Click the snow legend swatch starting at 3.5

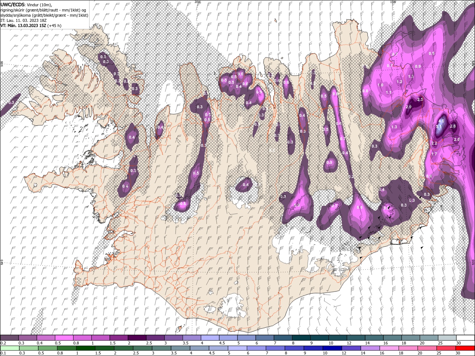[191, 338]
